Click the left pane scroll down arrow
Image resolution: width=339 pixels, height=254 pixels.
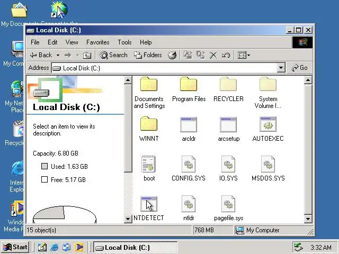[x=128, y=219]
